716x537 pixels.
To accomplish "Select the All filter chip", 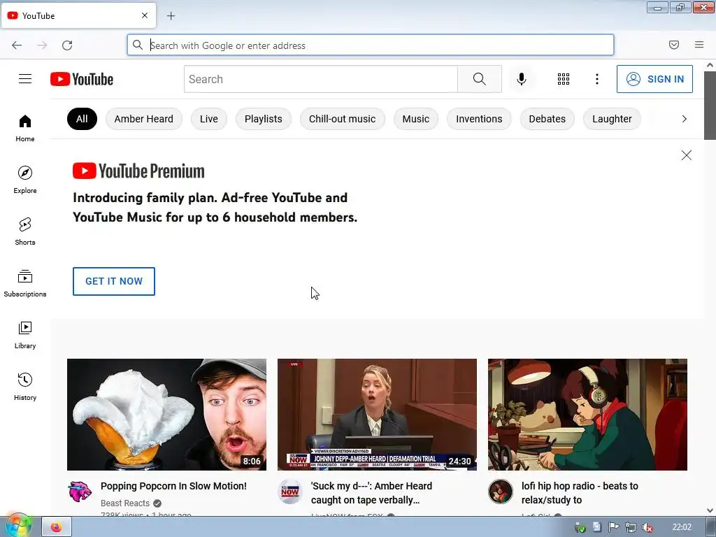I will pos(83,119).
